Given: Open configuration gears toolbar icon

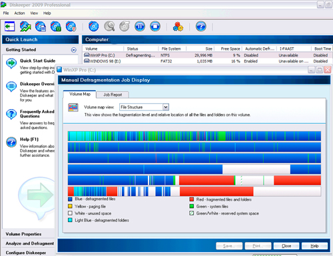Looking at the screenshot, I should (178, 27).
